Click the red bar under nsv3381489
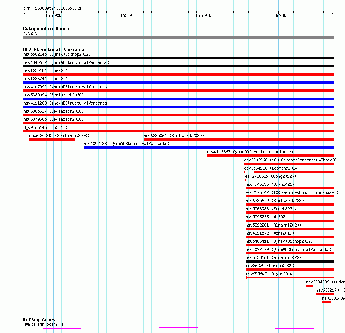Screen dimensions: 345x333 (327, 302)
